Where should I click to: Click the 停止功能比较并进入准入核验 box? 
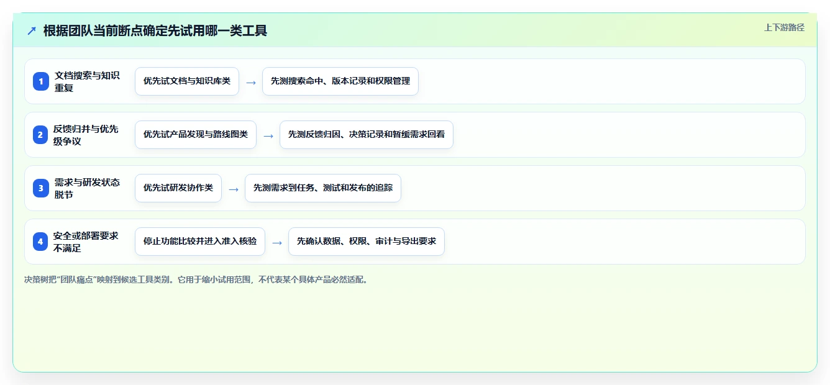(x=200, y=242)
